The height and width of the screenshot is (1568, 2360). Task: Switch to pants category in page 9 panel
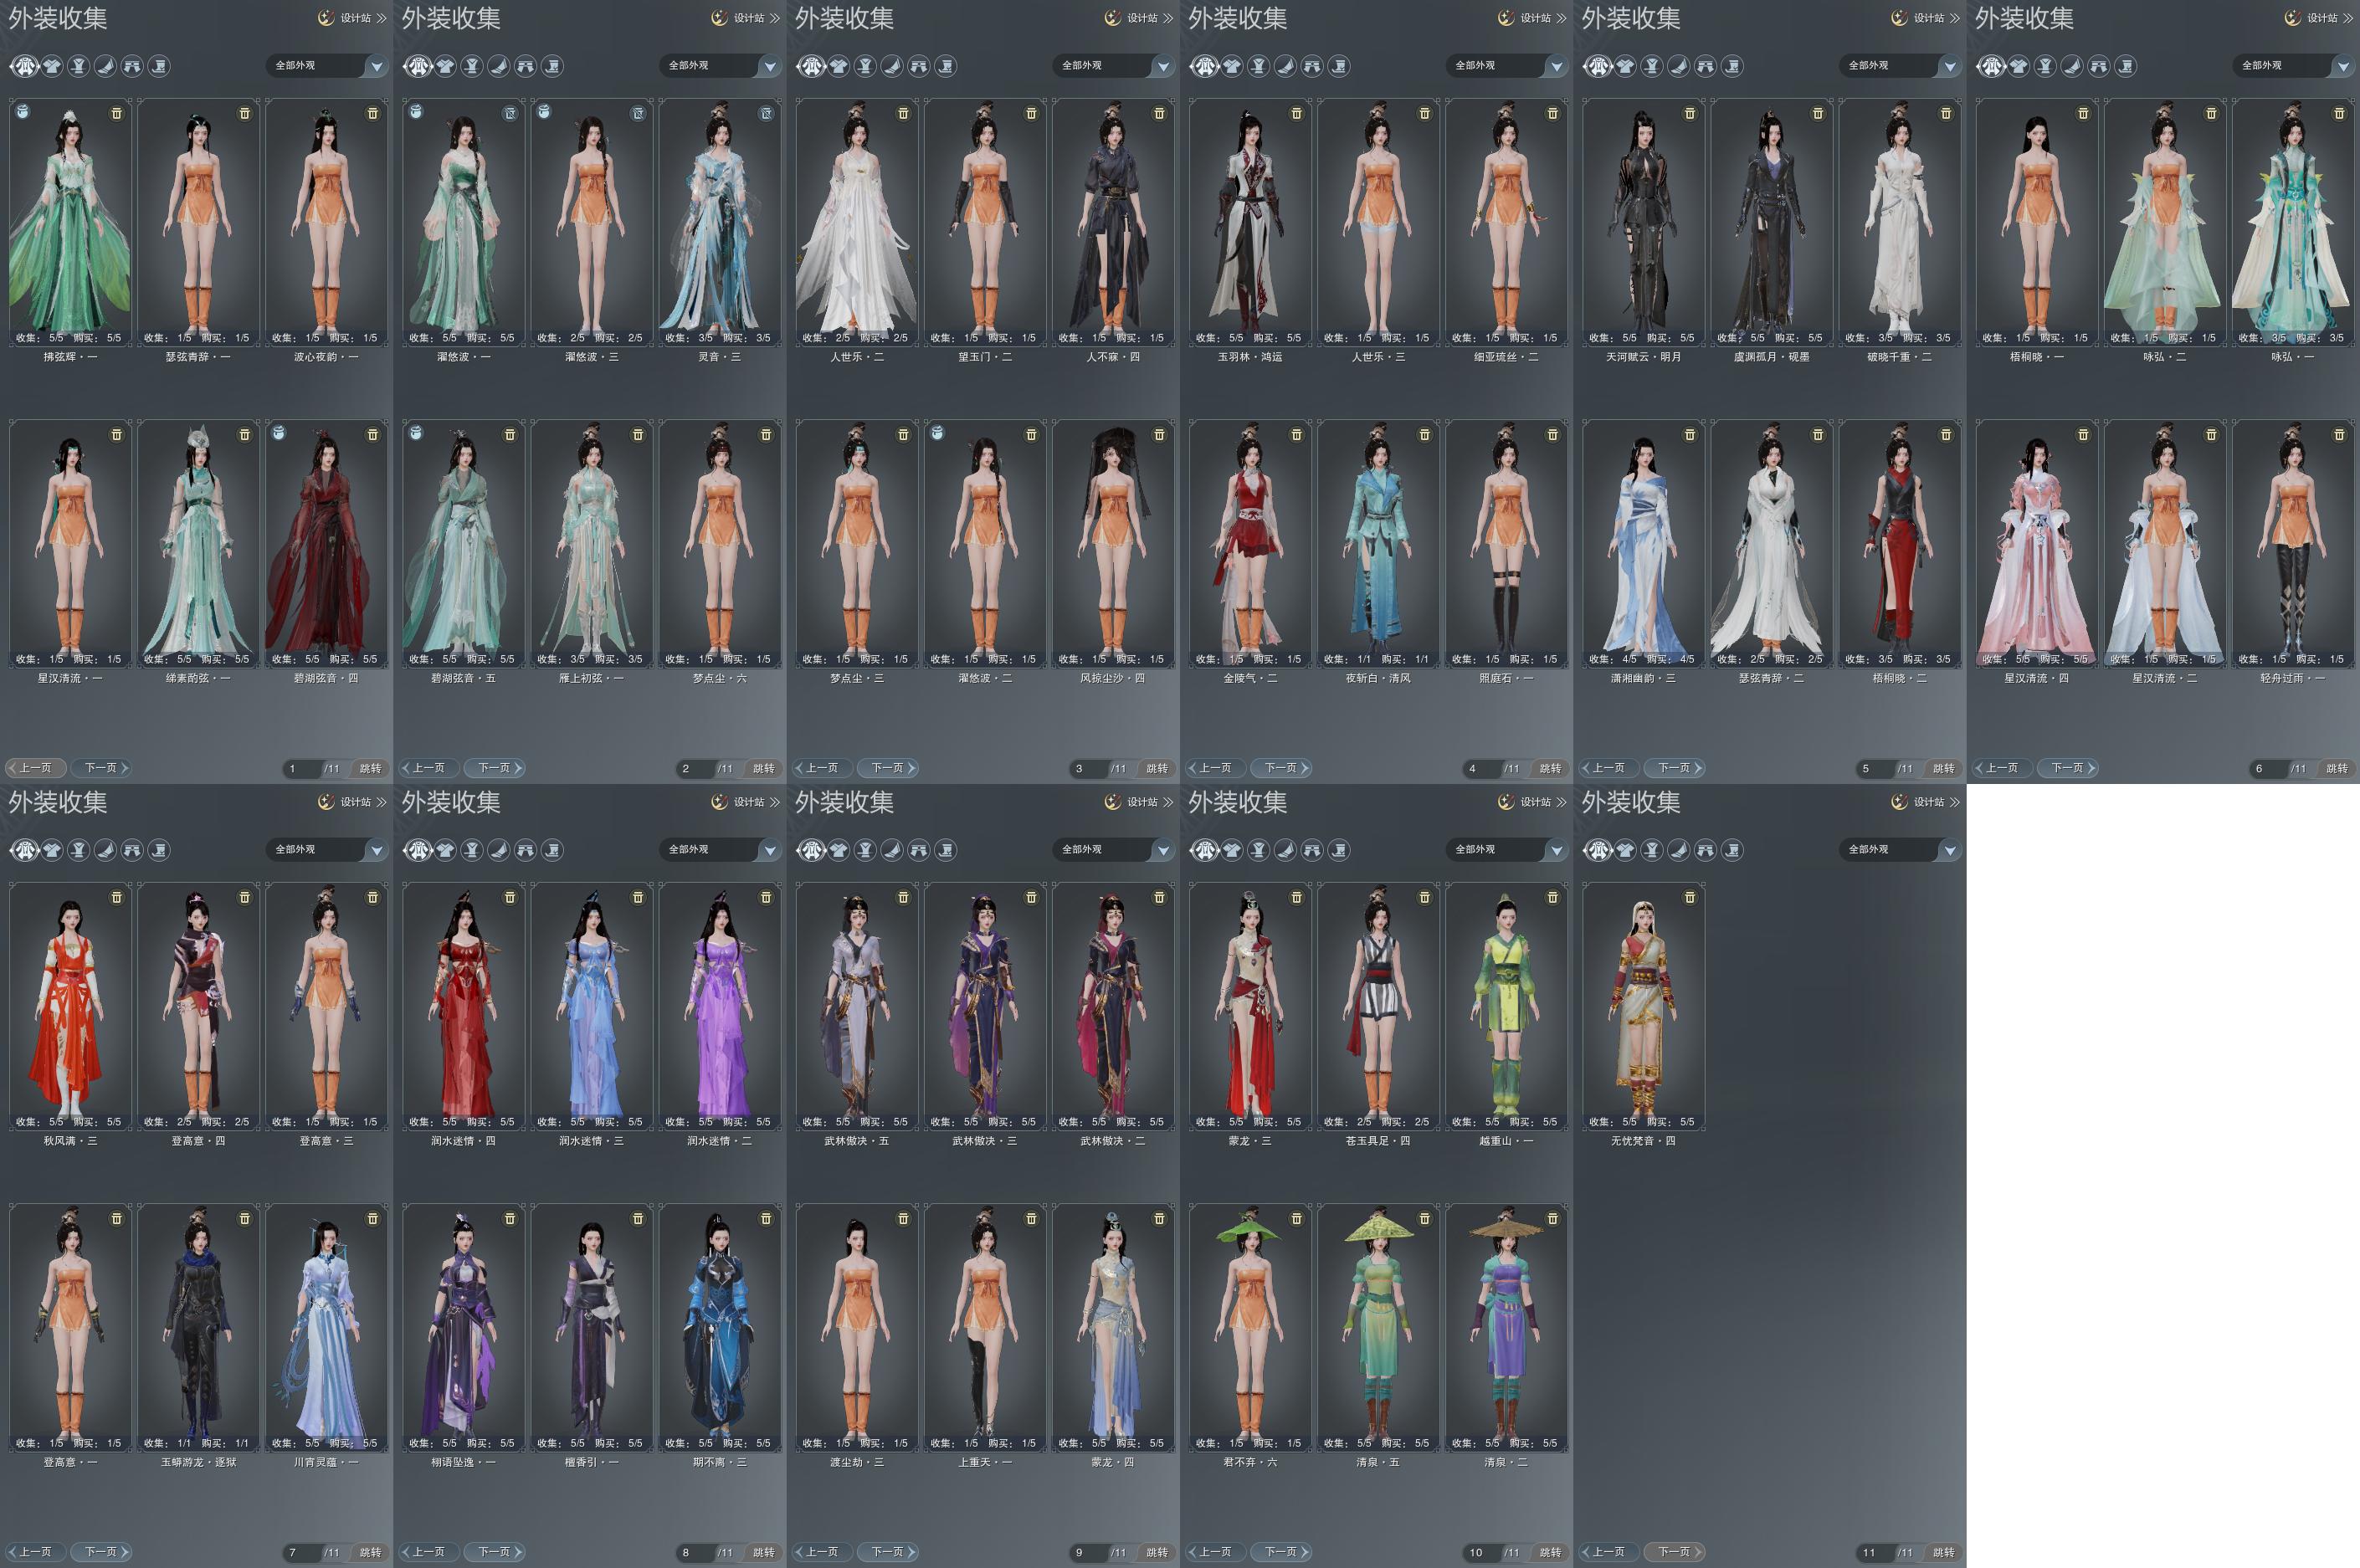tap(918, 850)
